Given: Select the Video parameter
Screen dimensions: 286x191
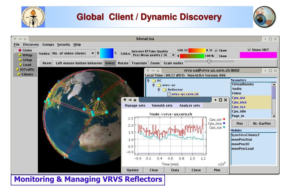Looking at the screenshot, I should pyautogui.click(x=252, y=93).
